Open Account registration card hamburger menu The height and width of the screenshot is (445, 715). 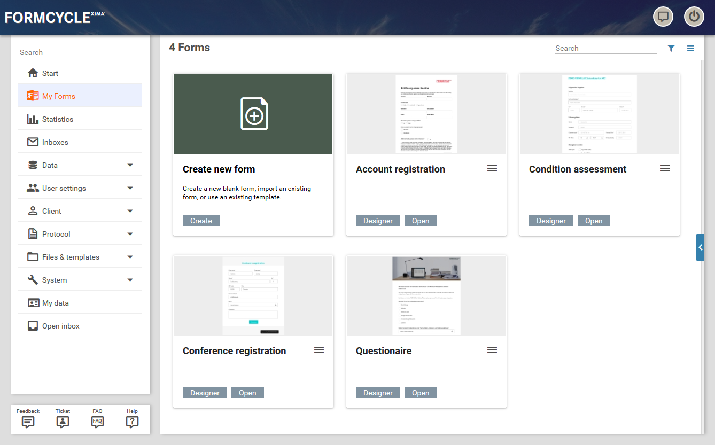coord(492,168)
